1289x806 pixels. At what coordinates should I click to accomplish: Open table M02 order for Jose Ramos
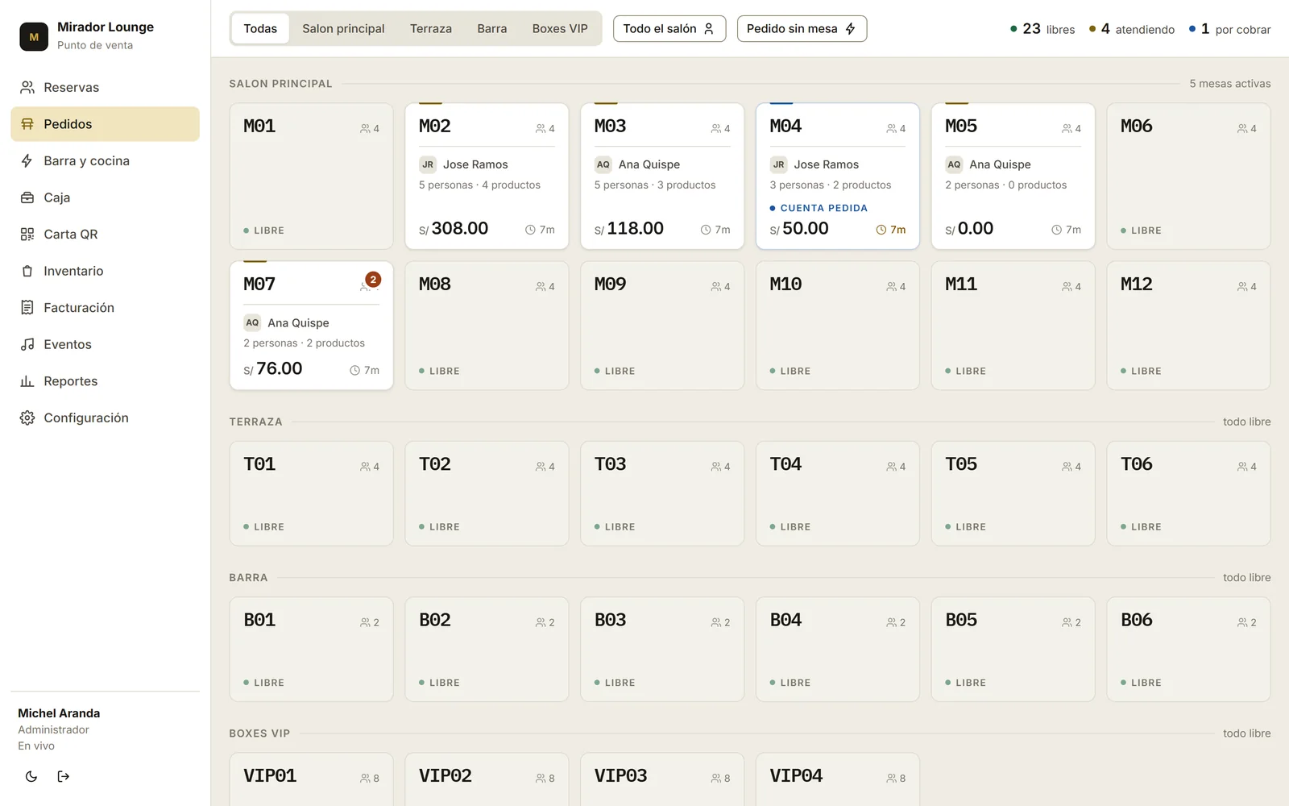[487, 176]
